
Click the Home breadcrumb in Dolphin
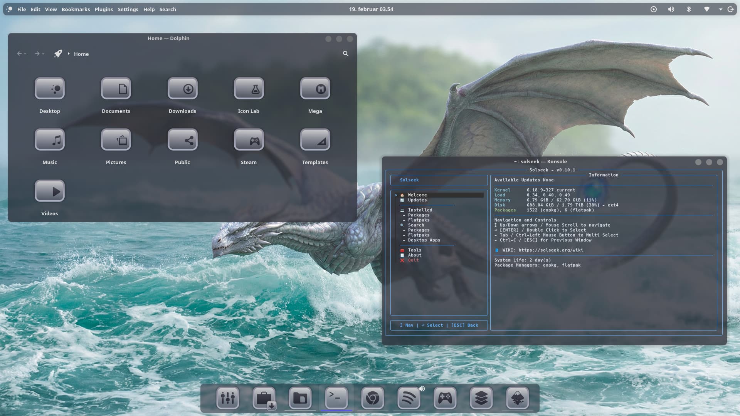pos(81,54)
